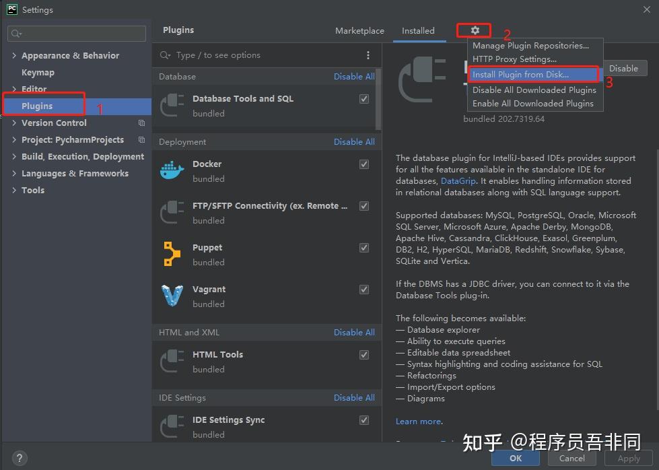This screenshot has height=470, width=659.
Task: Click the Docker plugin icon
Action: (172, 170)
